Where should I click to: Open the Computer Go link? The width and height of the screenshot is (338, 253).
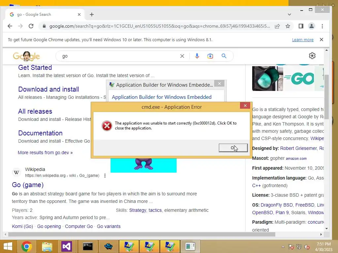click(x=79, y=226)
